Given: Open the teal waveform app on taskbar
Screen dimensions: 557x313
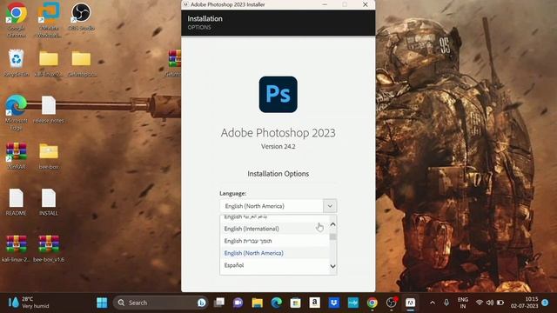Looking at the screenshot, I should [x=352, y=303].
